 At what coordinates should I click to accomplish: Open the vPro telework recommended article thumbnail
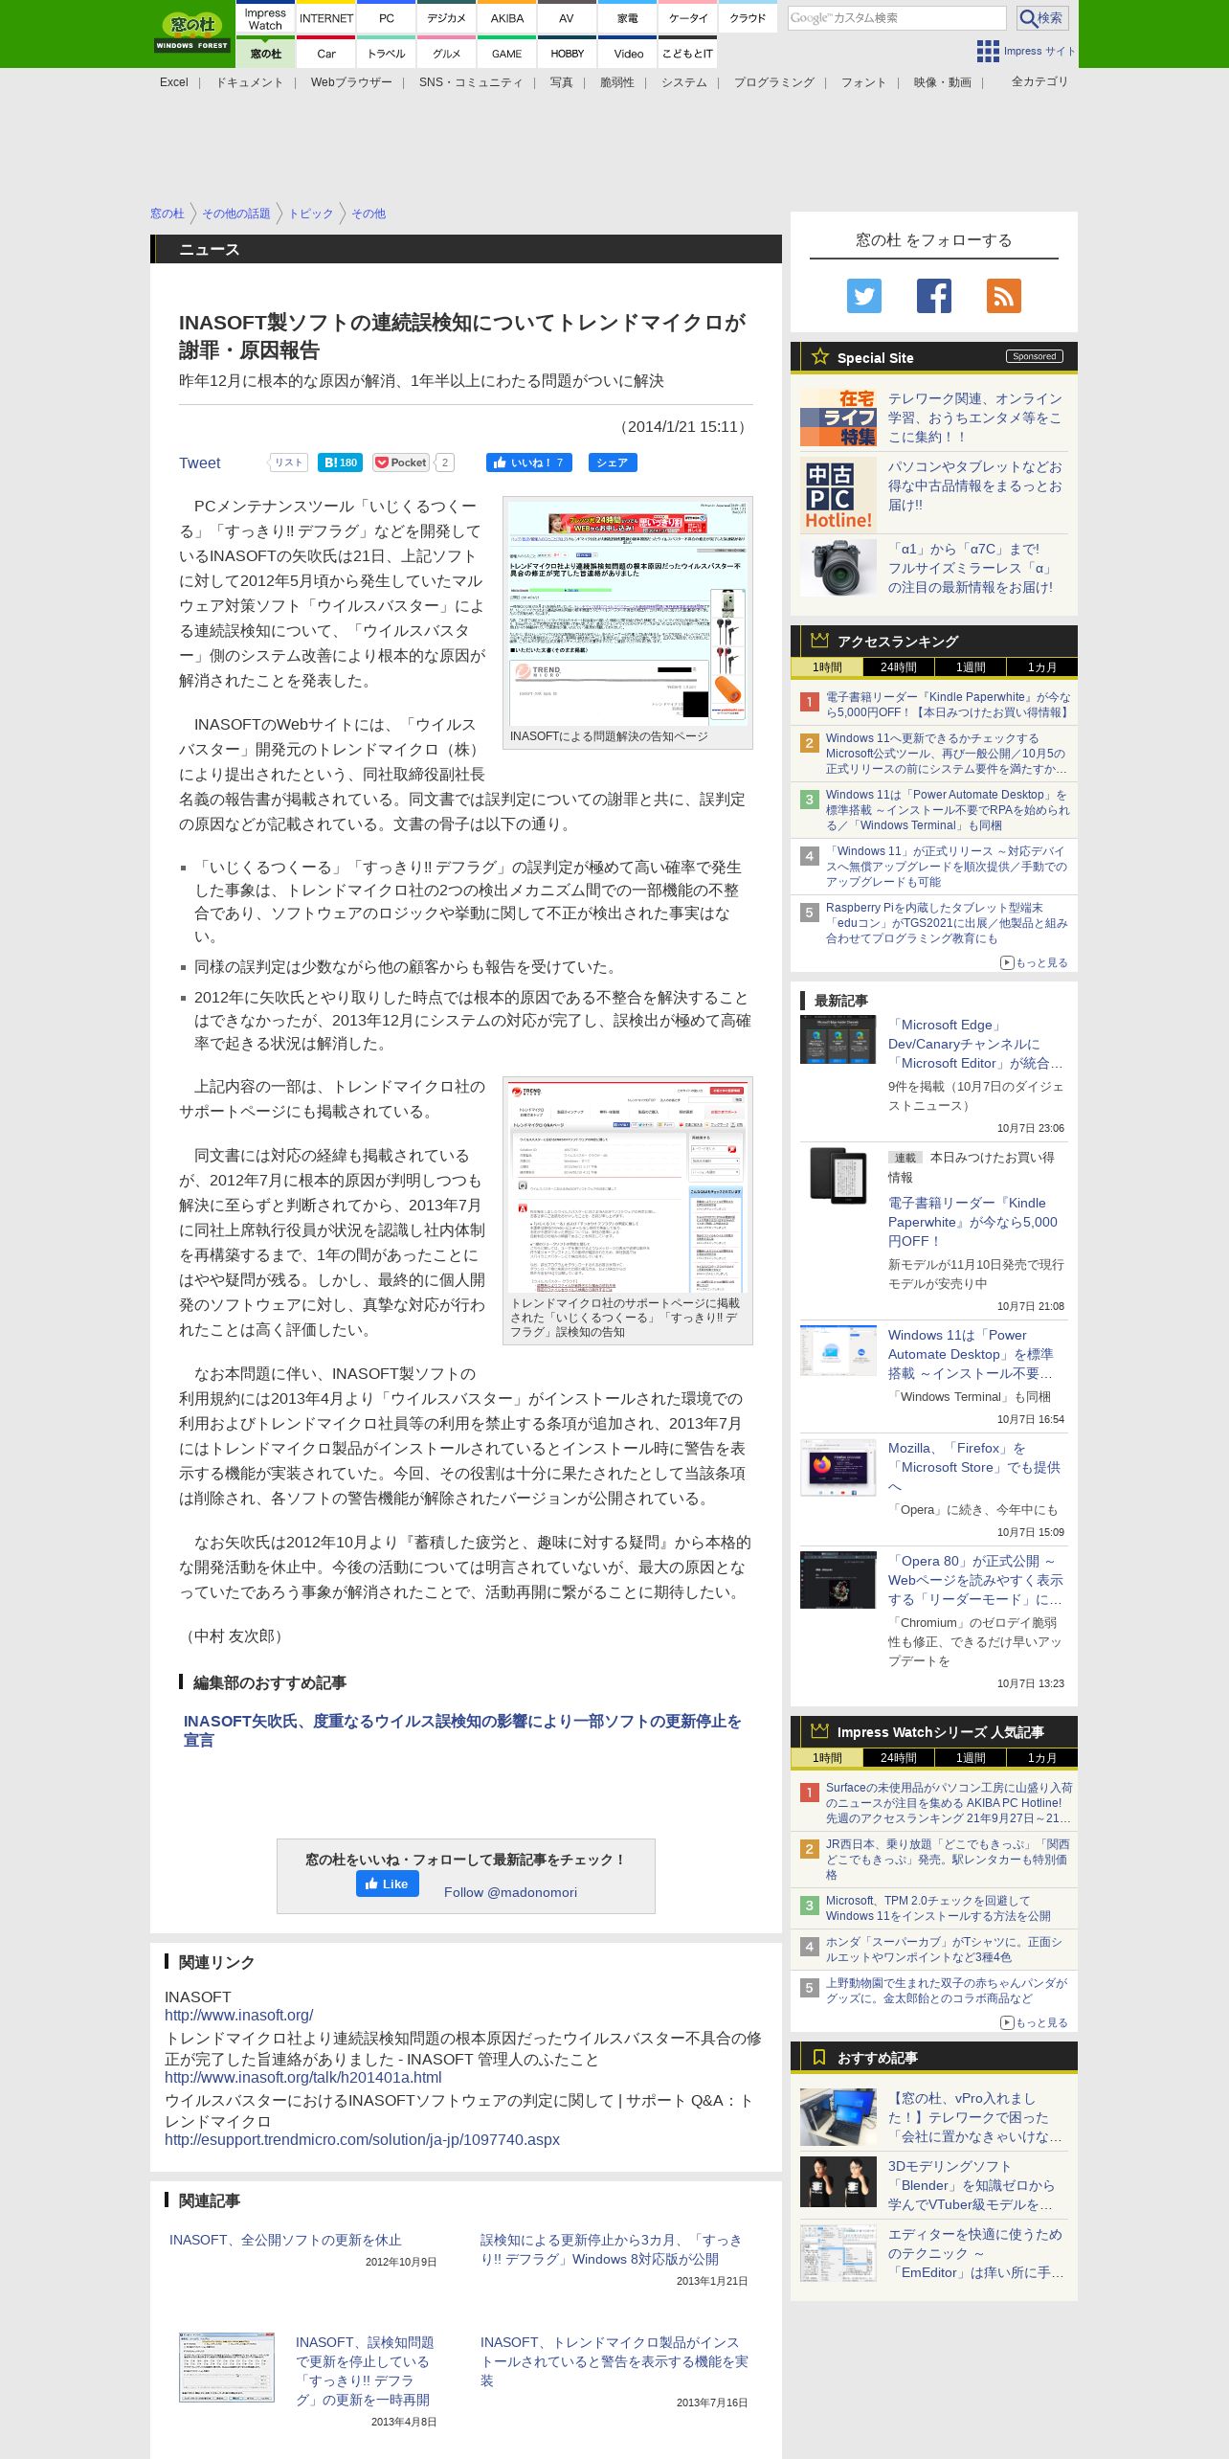pyautogui.click(x=838, y=2117)
